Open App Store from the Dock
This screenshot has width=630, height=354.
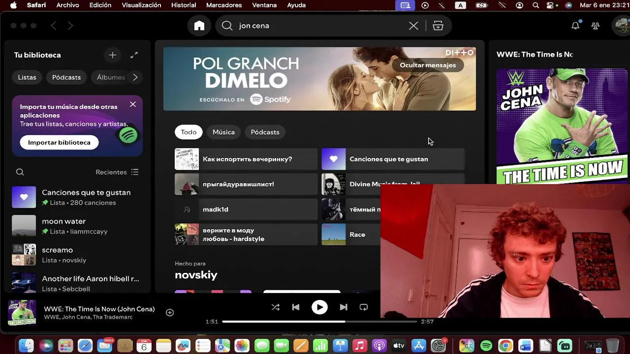click(x=418, y=346)
